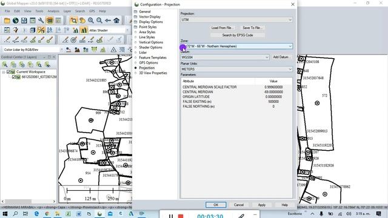Open the Tools menu
The width and height of the screenshot is (388, 218).
39,11
